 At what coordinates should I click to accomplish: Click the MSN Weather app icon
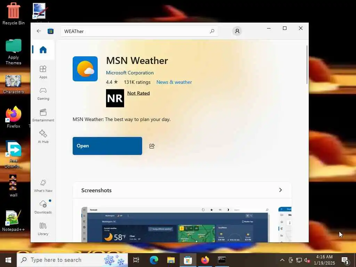click(x=85, y=69)
